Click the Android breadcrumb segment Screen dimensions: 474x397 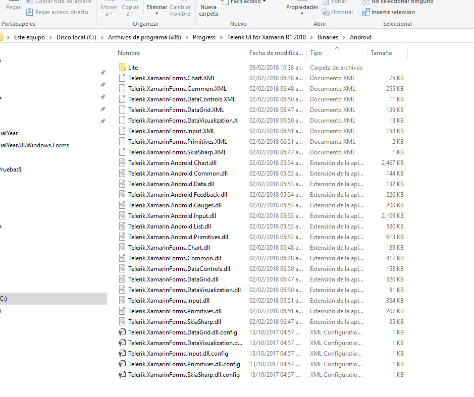(360, 37)
